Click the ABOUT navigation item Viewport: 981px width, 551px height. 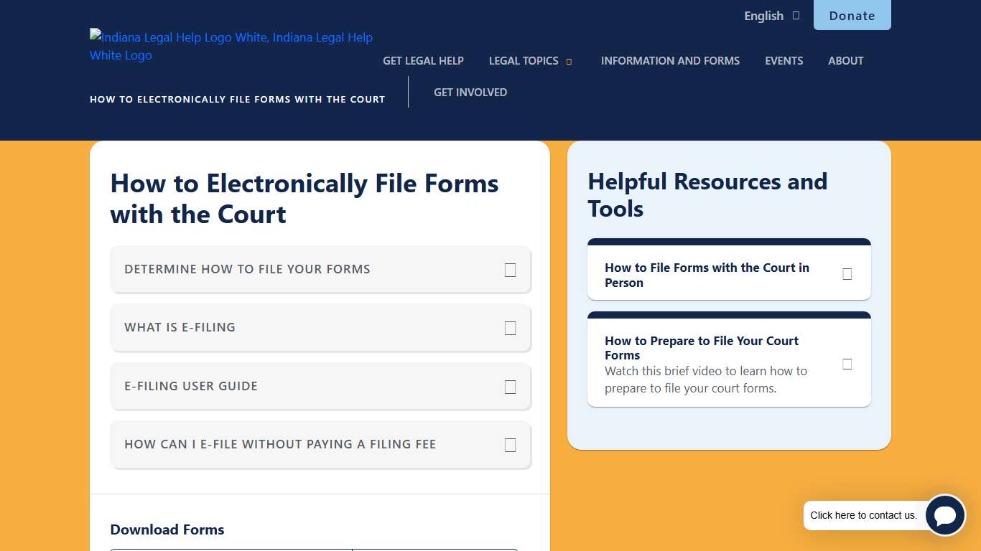(845, 61)
